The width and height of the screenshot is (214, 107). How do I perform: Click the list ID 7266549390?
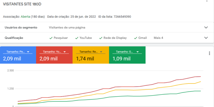(122, 17)
